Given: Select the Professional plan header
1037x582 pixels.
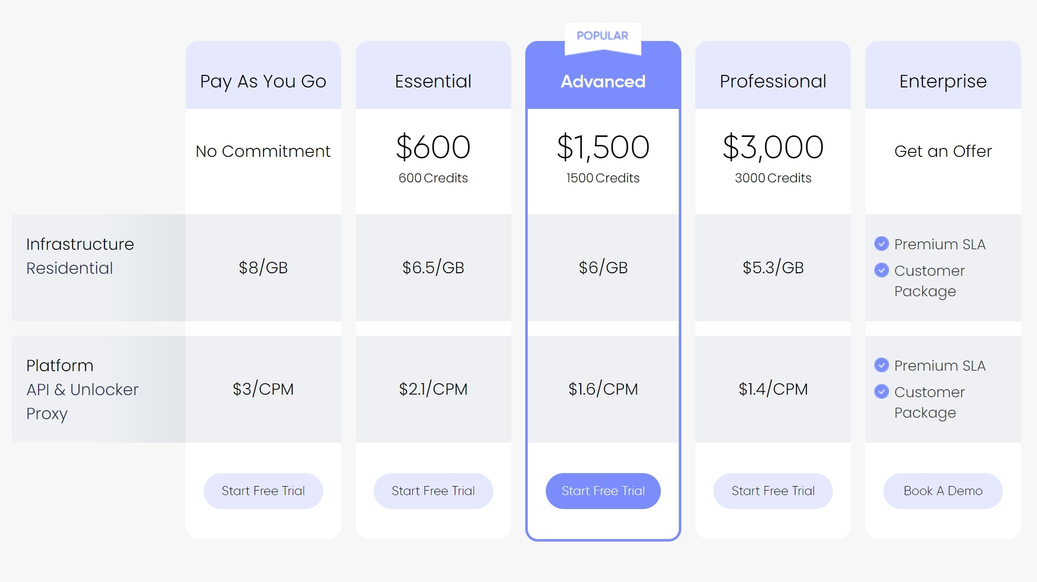Looking at the screenshot, I should click(x=773, y=81).
